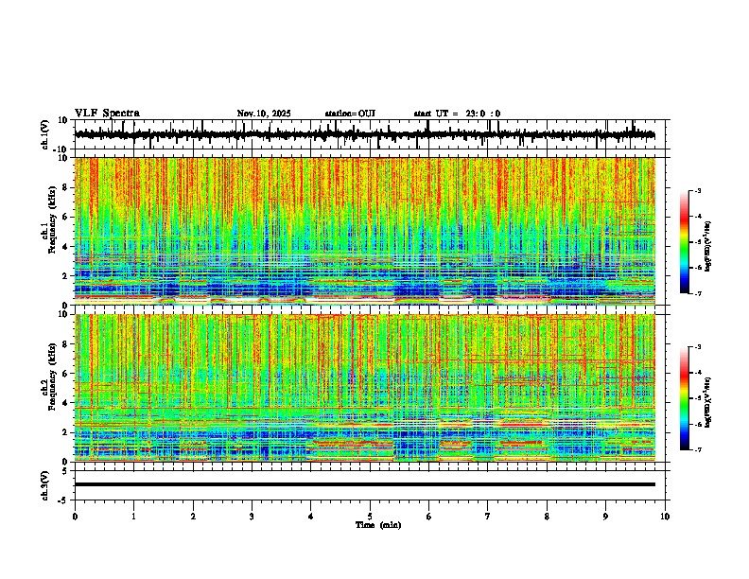Click the 'VLF Spectra' title text
This screenshot has width=749, height=579.
coord(107,114)
